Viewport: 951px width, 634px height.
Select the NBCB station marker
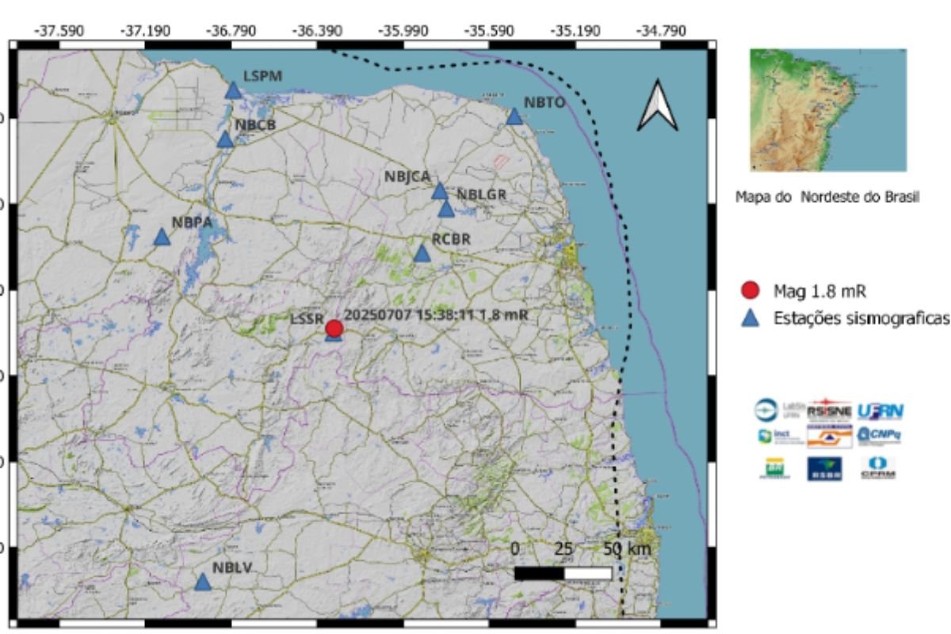click(226, 139)
